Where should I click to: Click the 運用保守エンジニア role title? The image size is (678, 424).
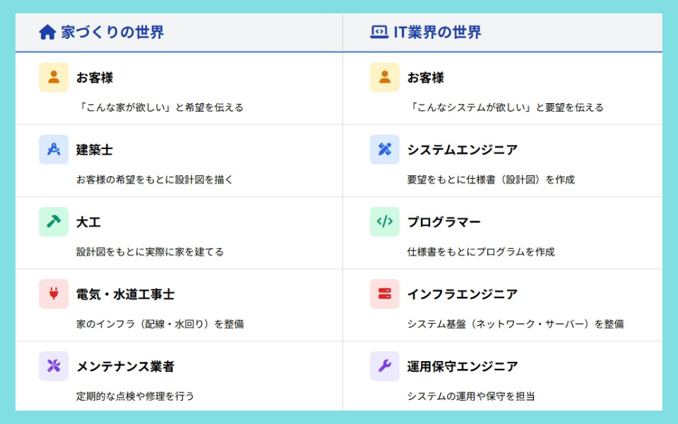[x=462, y=366]
